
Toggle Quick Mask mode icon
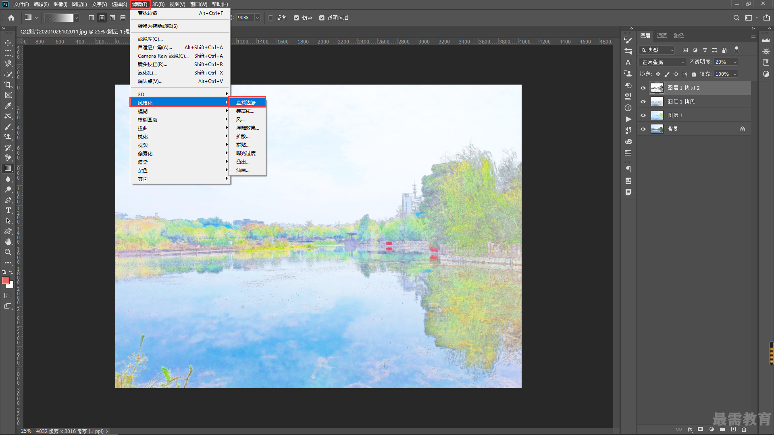coord(8,296)
